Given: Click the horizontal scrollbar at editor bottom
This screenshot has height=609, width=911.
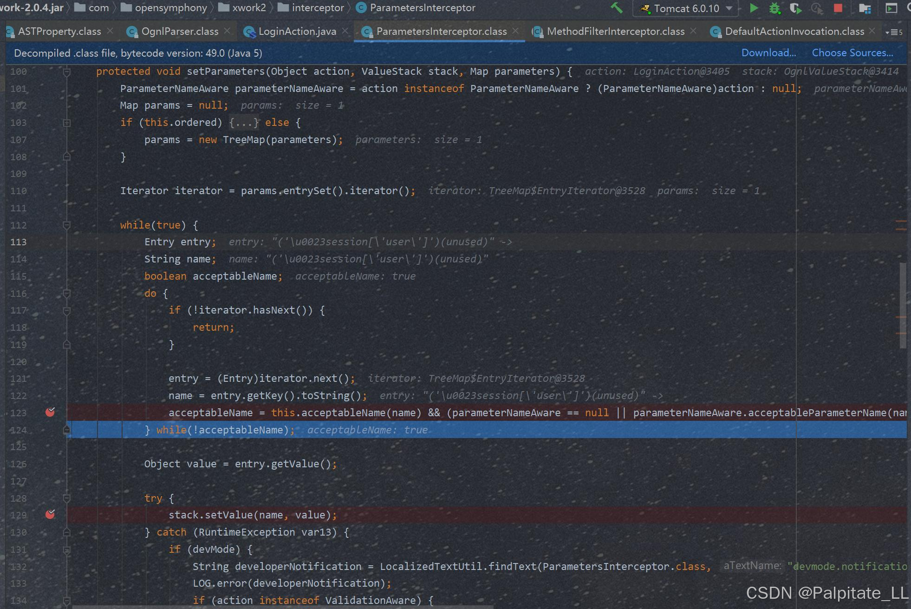Looking at the screenshot, I should tap(283, 607).
